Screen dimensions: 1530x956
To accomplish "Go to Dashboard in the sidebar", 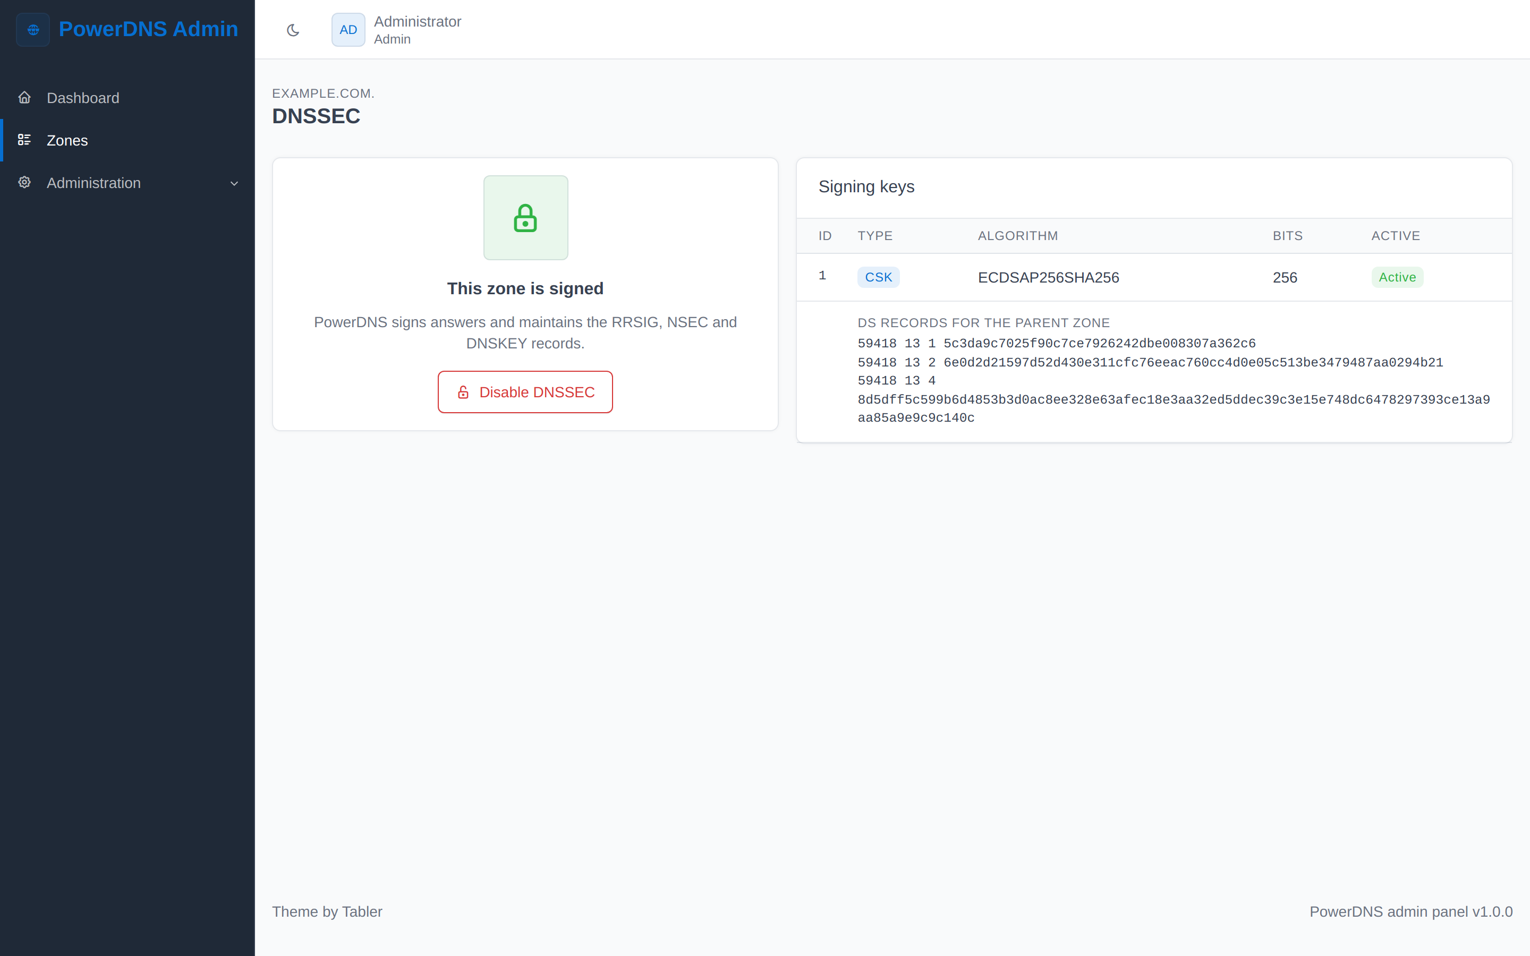I will [x=127, y=98].
